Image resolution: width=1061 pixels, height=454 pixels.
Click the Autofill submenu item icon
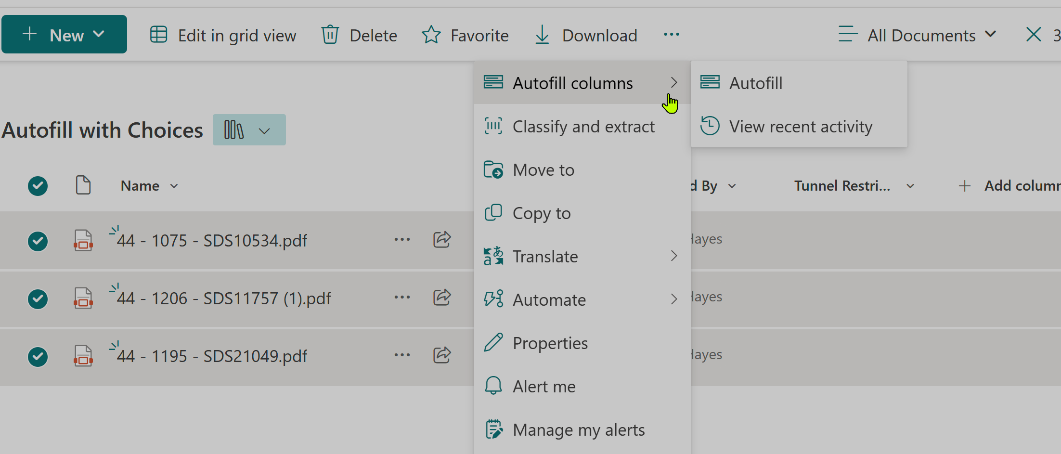[710, 82]
